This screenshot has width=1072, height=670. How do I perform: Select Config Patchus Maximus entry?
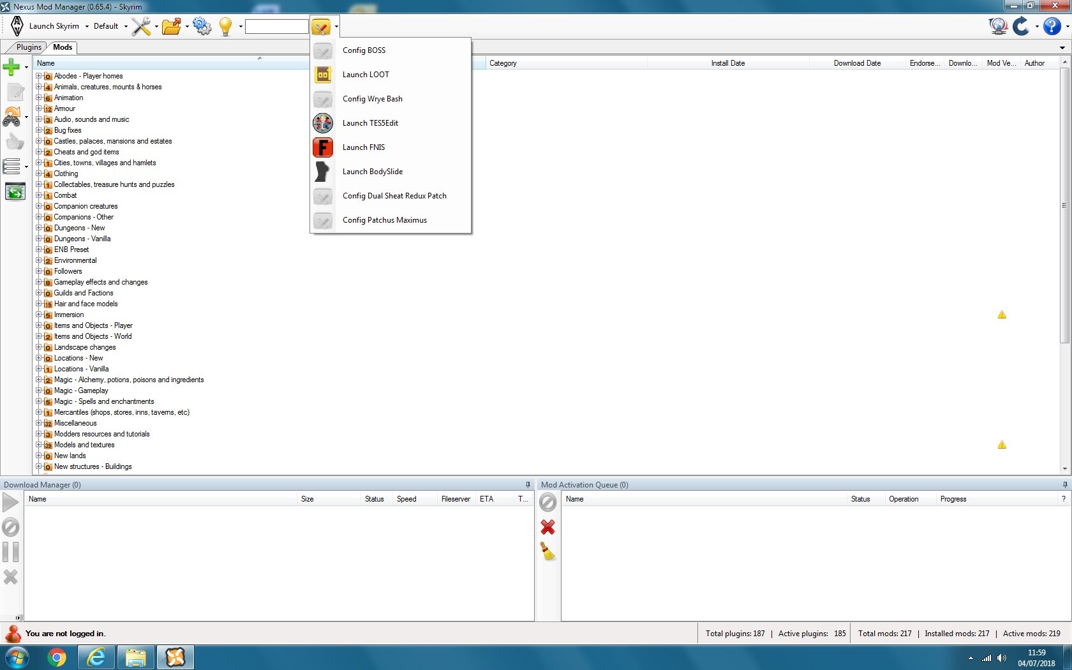pos(391,220)
